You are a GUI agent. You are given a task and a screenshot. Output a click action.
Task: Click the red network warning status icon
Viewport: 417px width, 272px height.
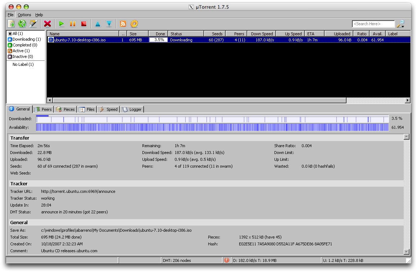click(227, 260)
